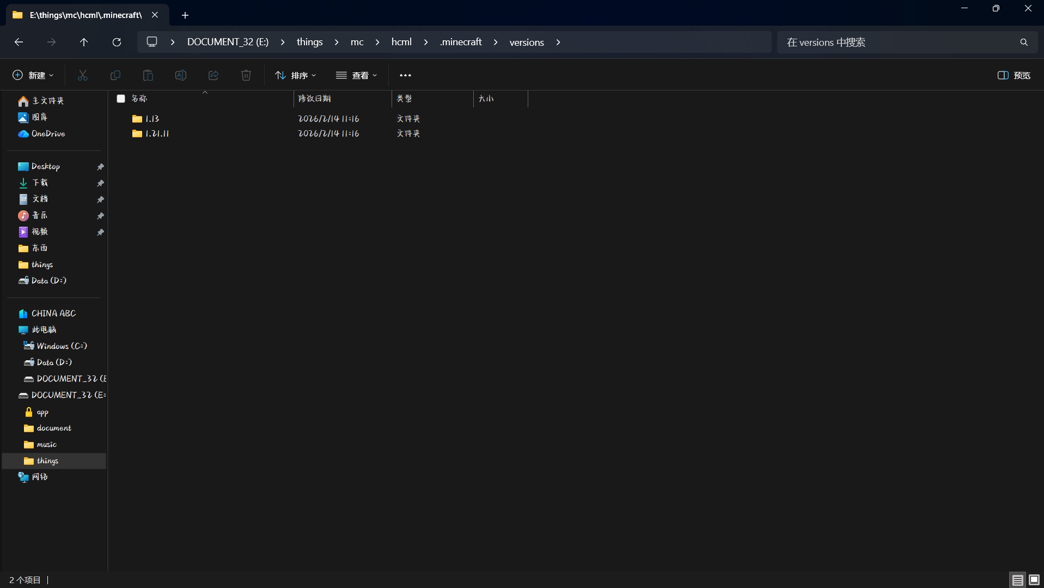Screen dimensions: 1044x588
Task: Open a new tab with plus button
Action: [x=185, y=15]
